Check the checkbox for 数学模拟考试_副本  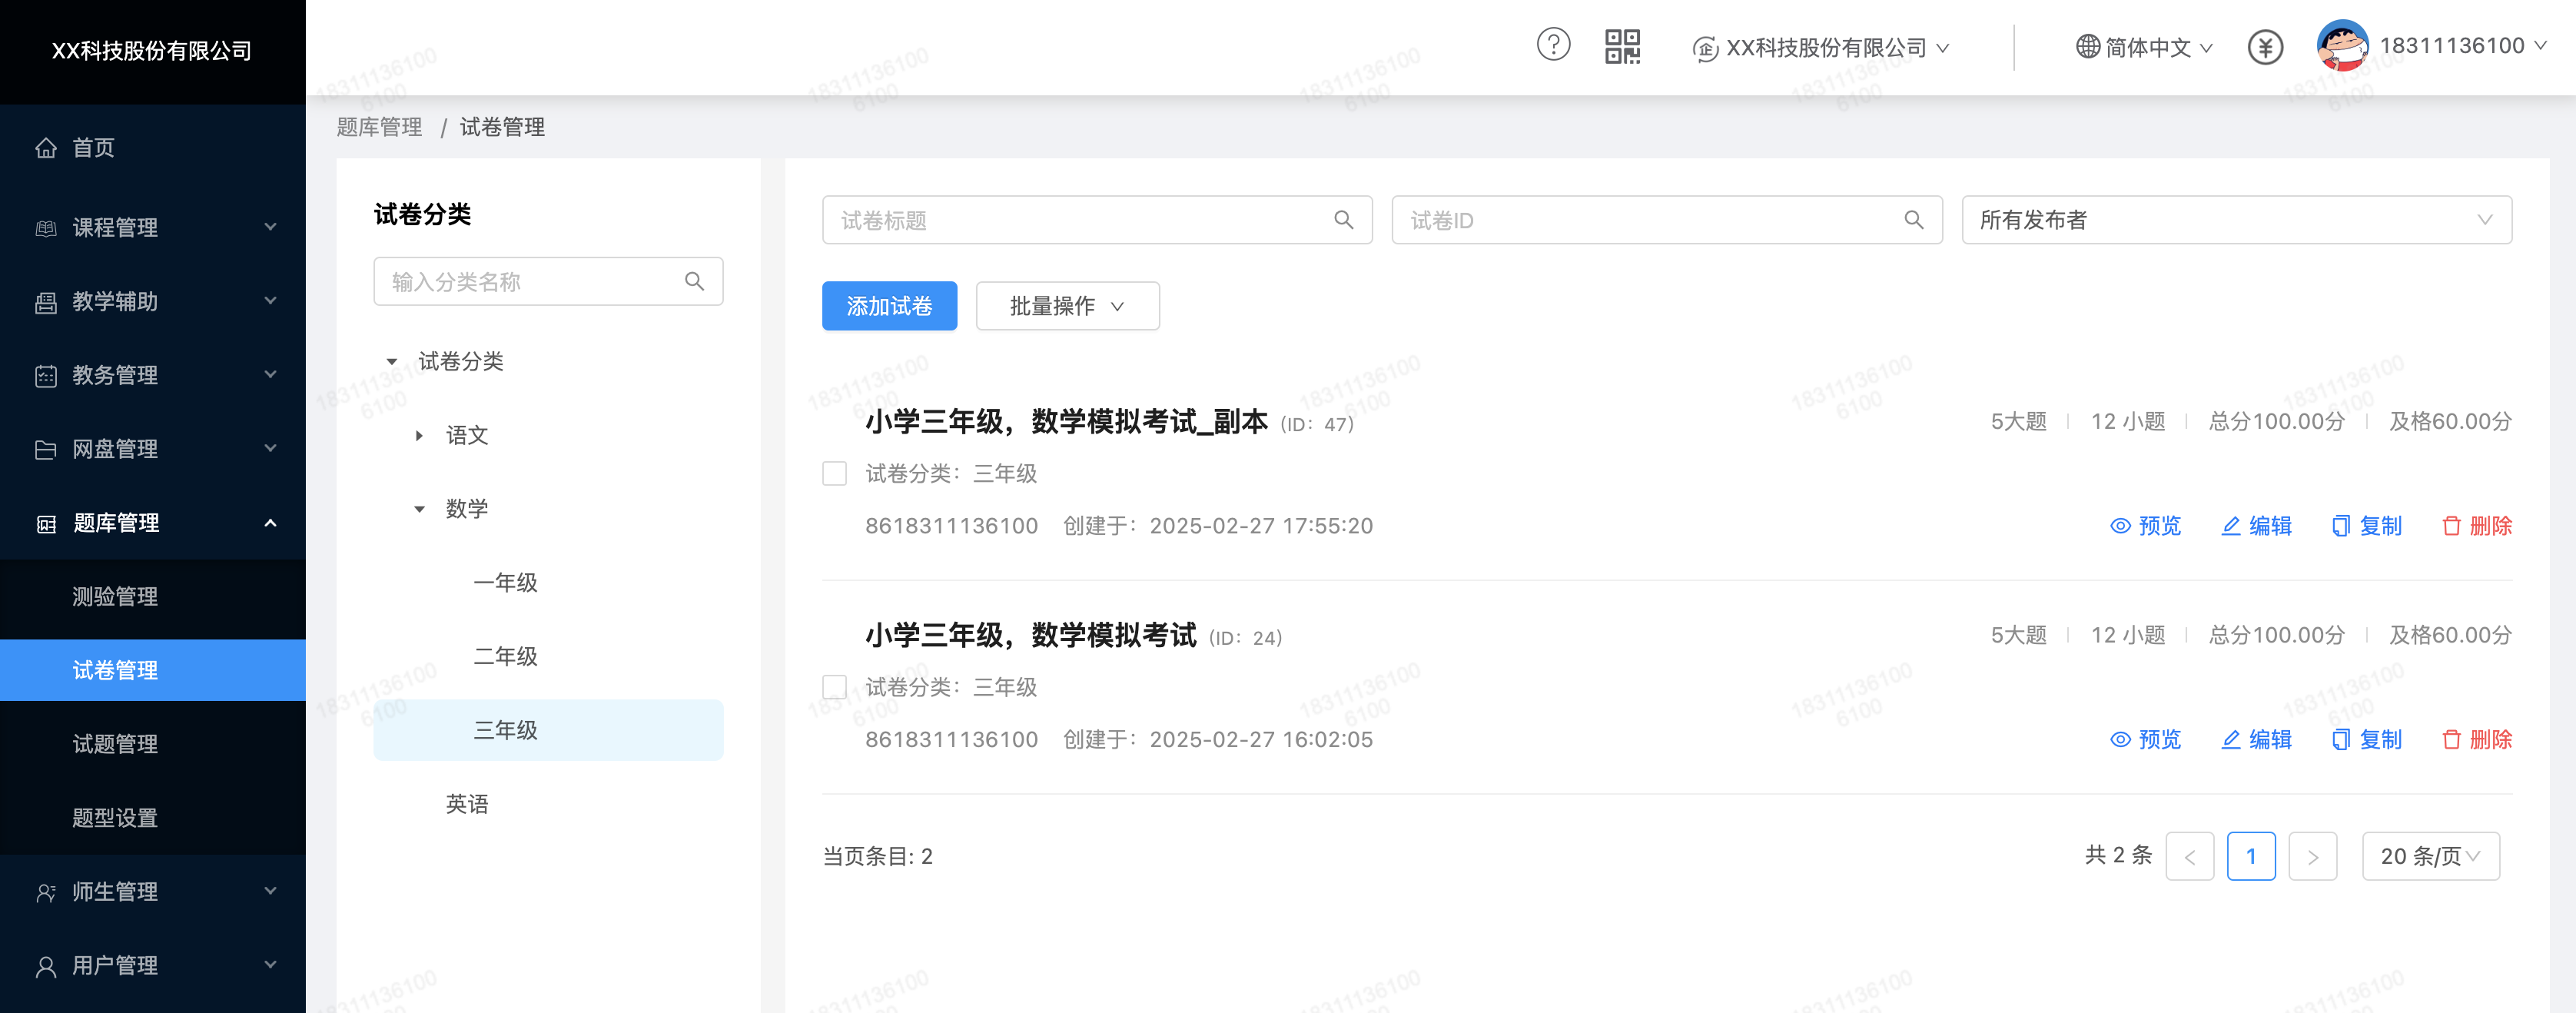coord(834,473)
